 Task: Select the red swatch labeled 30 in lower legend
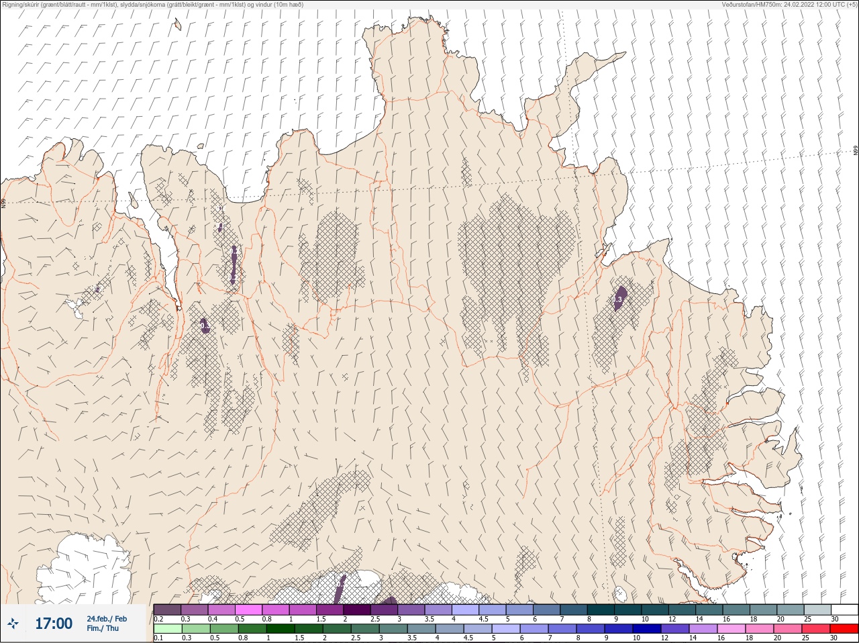tap(844, 629)
